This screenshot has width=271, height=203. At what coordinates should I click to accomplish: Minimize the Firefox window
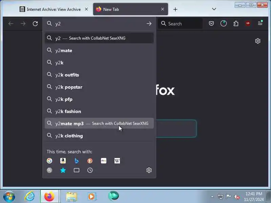(x=240, y=5)
